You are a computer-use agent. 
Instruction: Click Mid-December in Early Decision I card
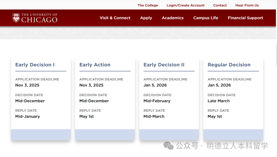point(30,101)
